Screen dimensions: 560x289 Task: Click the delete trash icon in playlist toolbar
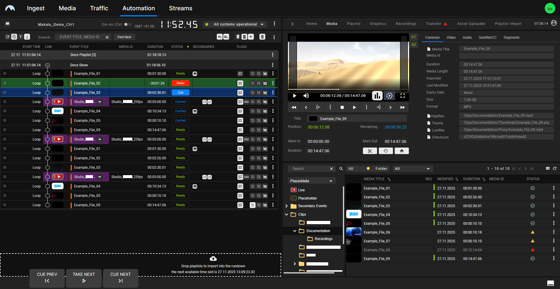pyautogui.click(x=262, y=37)
